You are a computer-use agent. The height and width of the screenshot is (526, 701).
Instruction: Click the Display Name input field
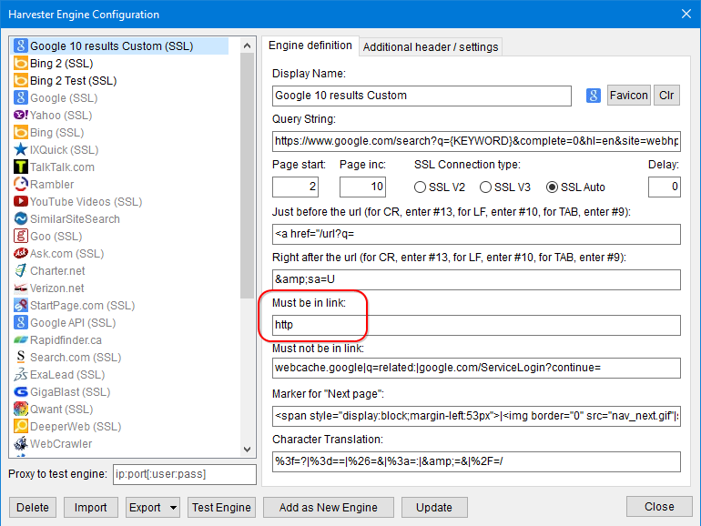click(422, 96)
